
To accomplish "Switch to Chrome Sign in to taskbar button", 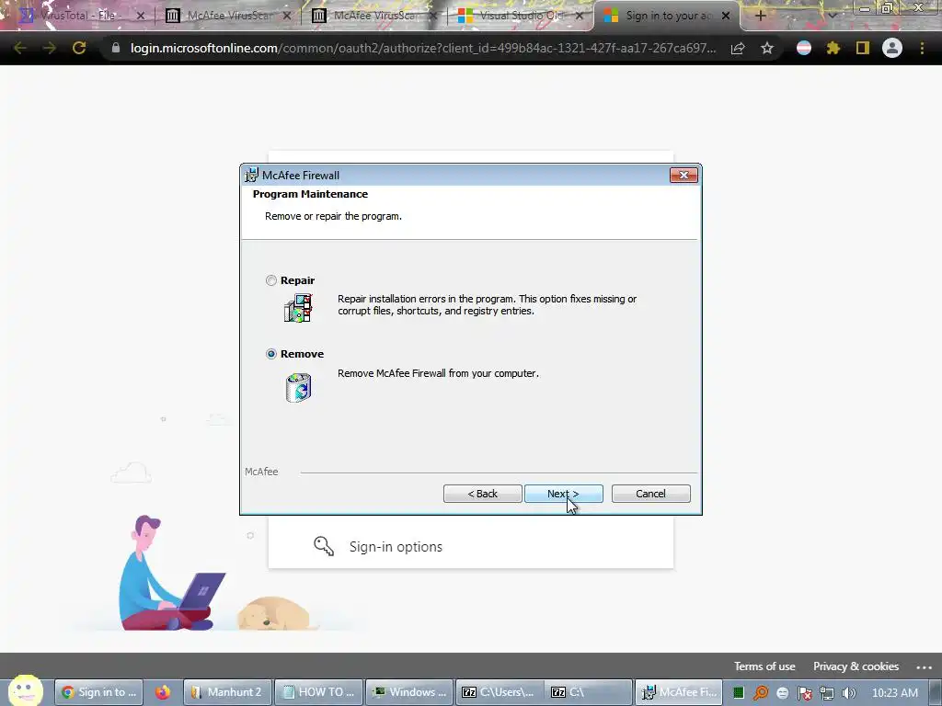I will (x=99, y=692).
